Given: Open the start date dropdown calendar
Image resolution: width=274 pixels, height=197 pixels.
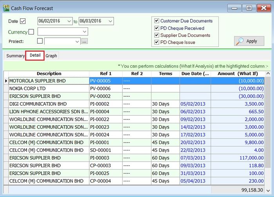Looking at the screenshot, I should (x=69, y=21).
